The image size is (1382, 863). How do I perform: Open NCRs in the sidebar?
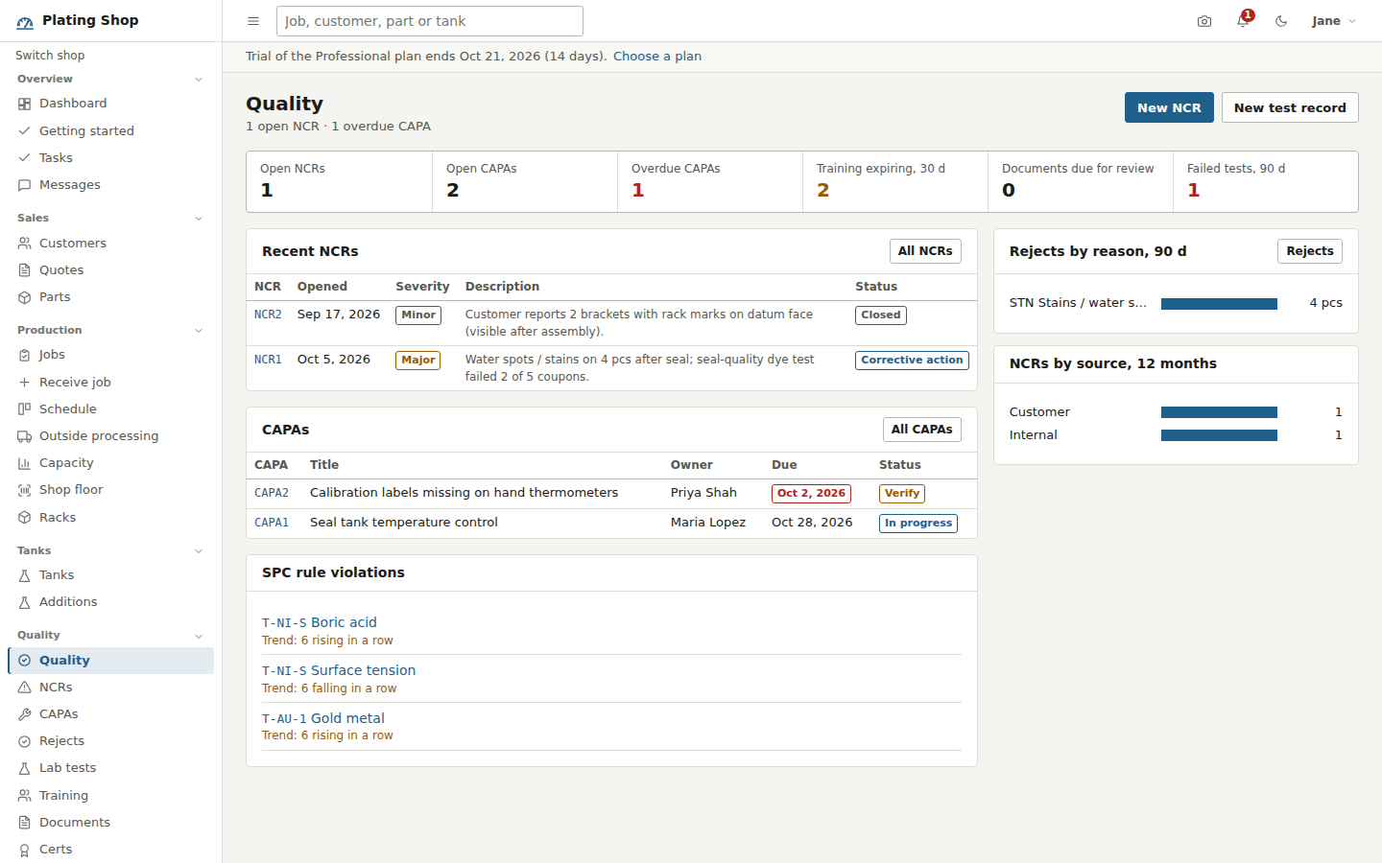pyautogui.click(x=110, y=688)
